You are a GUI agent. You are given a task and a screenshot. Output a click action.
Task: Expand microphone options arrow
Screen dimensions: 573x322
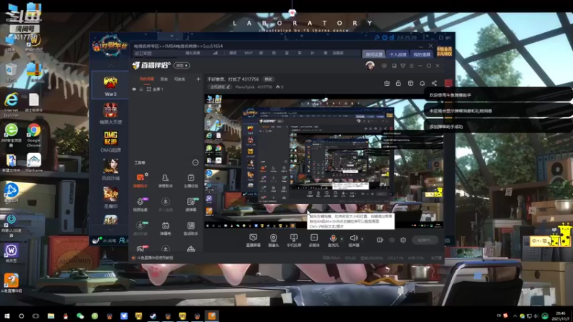click(342, 239)
